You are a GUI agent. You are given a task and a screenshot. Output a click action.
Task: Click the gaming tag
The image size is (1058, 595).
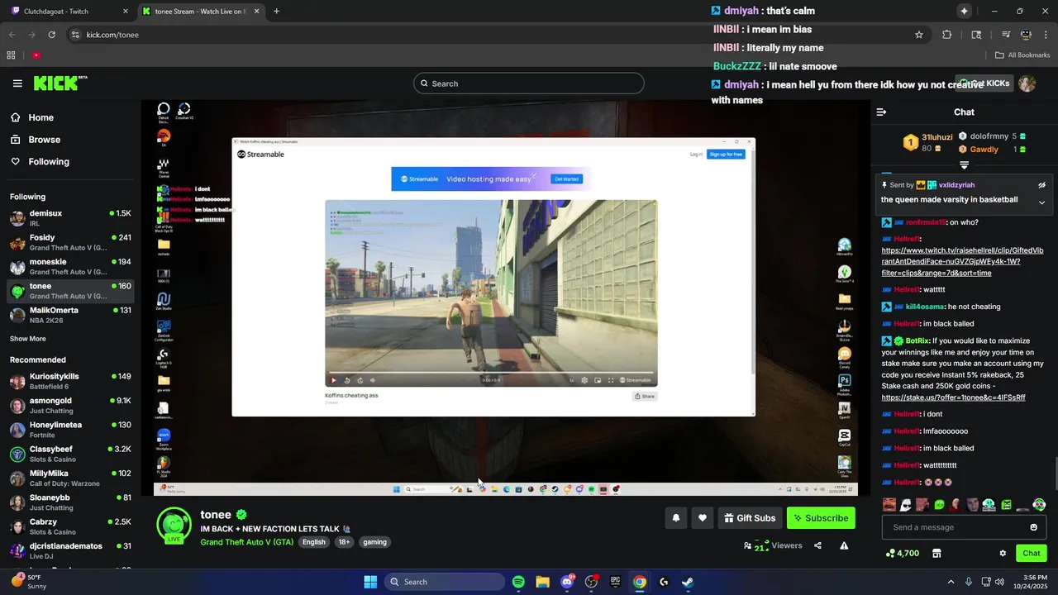coord(374,542)
